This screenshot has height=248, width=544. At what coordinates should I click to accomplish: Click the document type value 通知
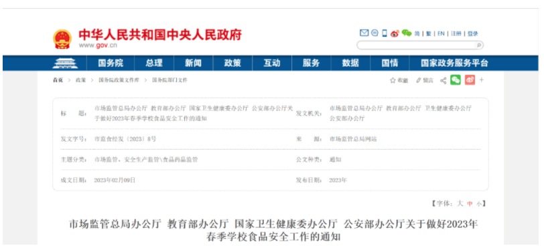(335, 160)
